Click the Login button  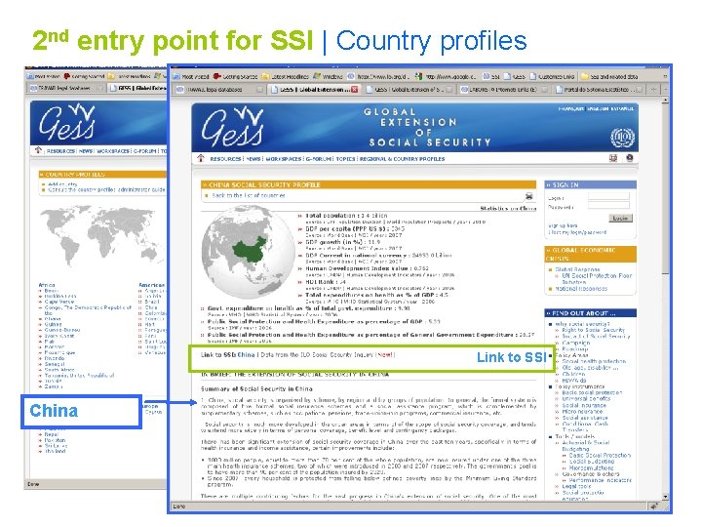(620, 218)
